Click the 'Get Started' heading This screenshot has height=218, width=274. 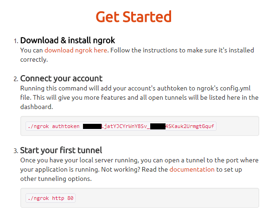134,17
